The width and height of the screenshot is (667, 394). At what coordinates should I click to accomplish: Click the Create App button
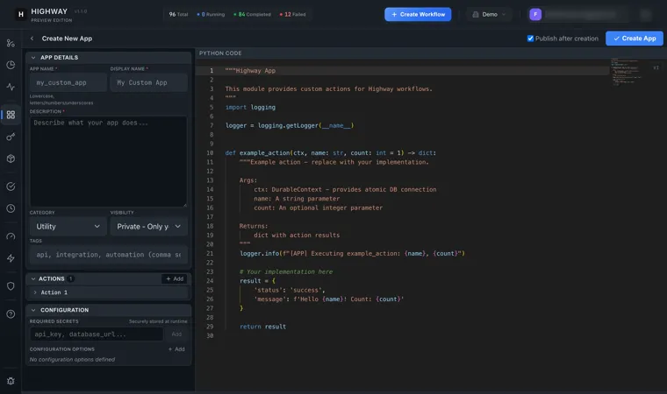tap(635, 39)
